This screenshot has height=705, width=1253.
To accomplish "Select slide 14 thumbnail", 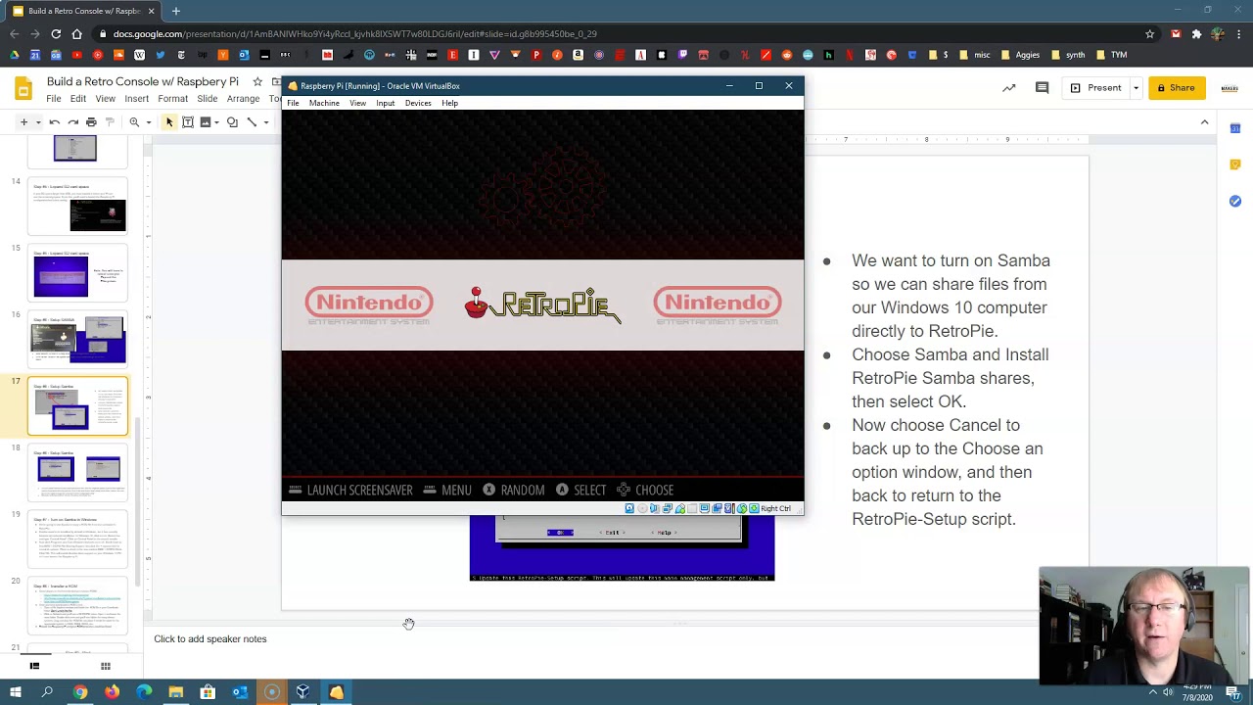I will tap(78, 206).
